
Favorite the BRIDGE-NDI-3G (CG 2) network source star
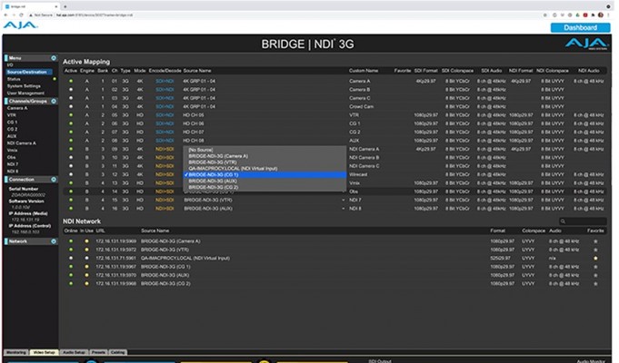595,284
